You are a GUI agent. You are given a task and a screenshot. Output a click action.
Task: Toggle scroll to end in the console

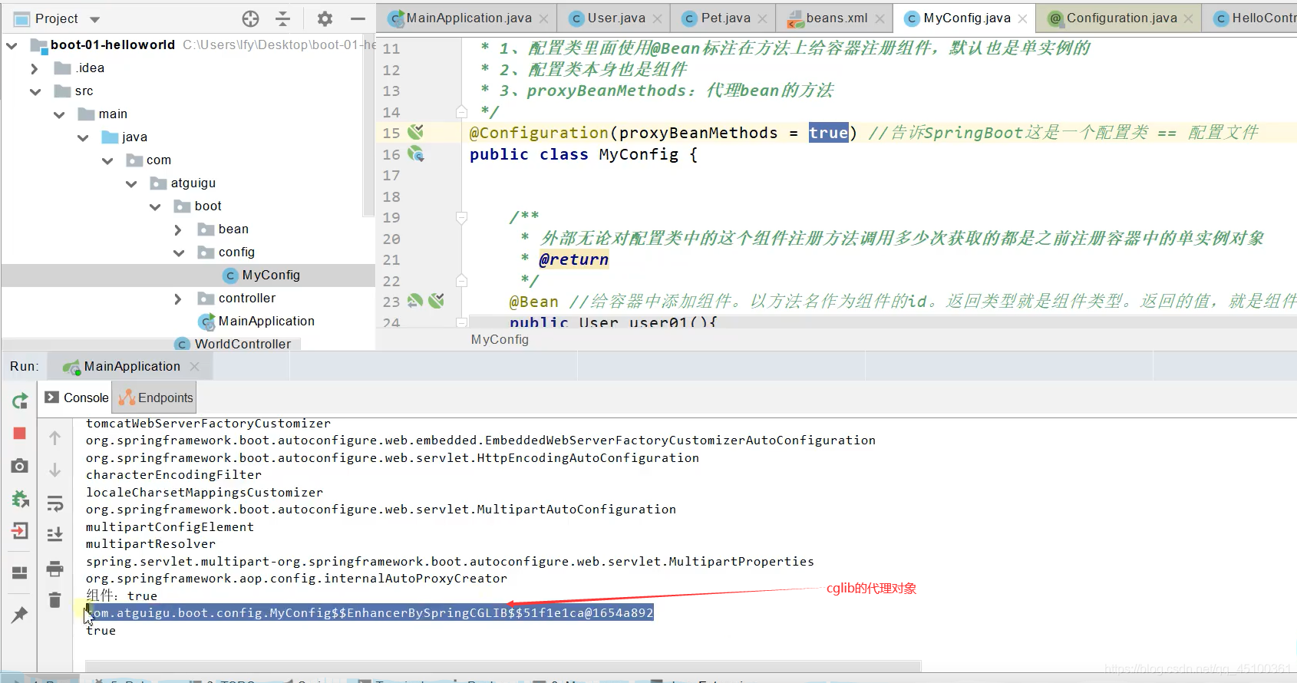click(x=55, y=534)
